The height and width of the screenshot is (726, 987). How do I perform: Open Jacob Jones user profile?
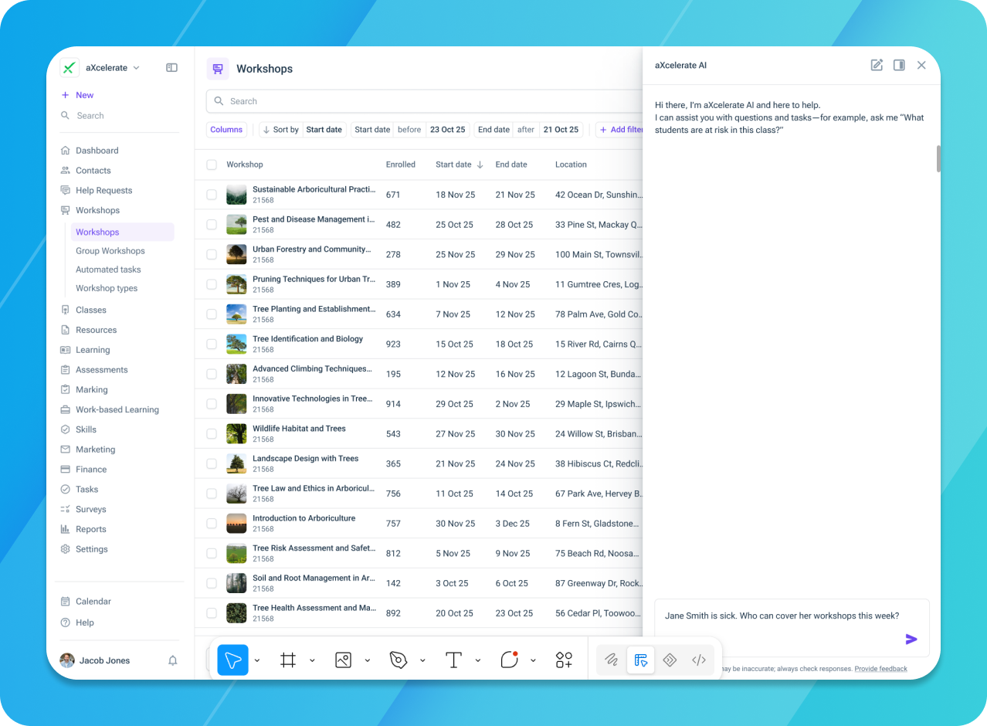click(x=95, y=660)
